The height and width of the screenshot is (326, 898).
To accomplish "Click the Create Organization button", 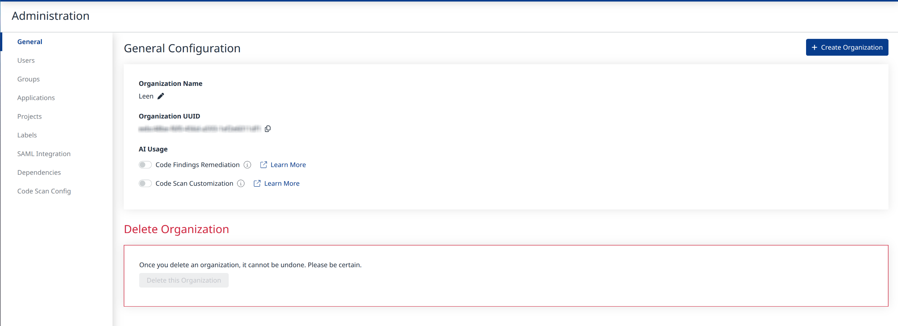I will pyautogui.click(x=847, y=47).
